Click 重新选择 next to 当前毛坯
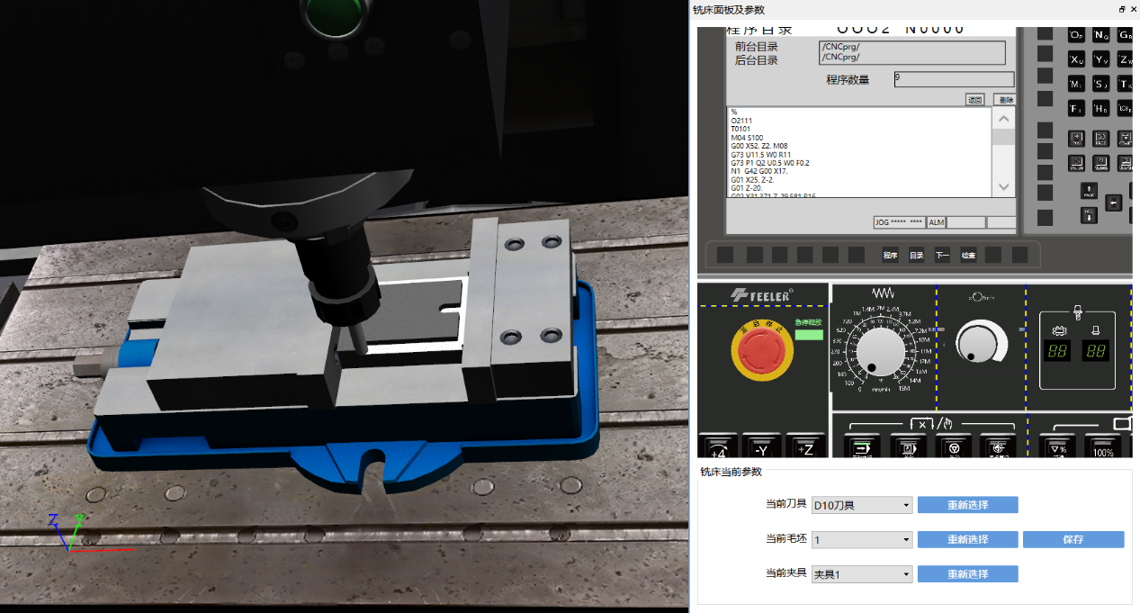This screenshot has height=613, width=1140. (968, 539)
